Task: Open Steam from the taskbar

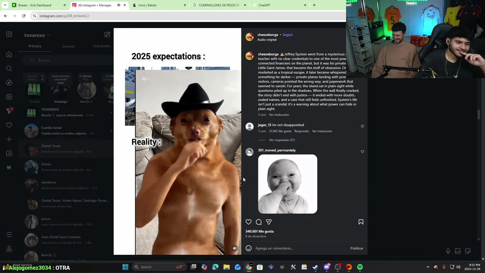Action: 315,267
